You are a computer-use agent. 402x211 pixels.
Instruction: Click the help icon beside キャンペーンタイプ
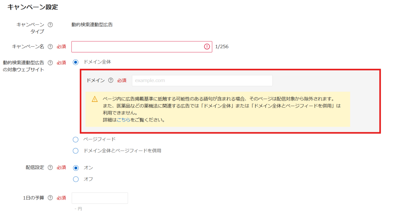pyautogui.click(x=50, y=24)
